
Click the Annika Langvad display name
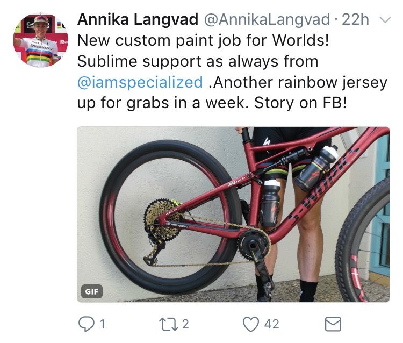point(138,19)
